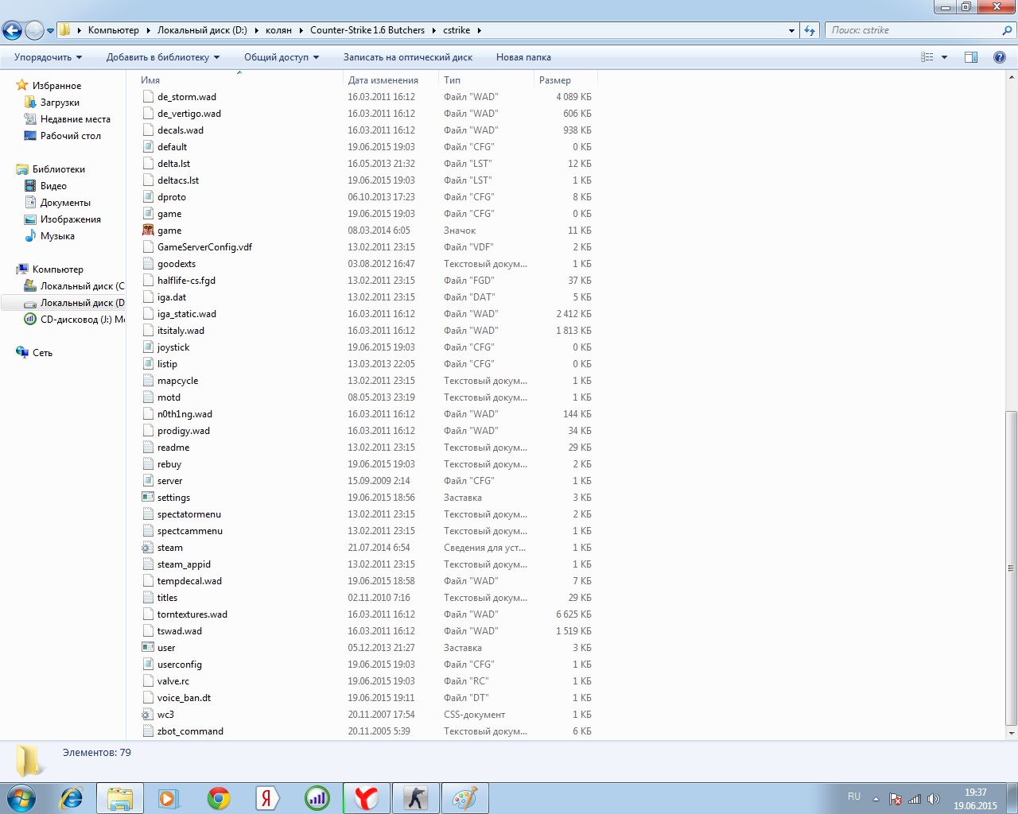Image resolution: width=1018 pixels, height=814 pixels.
Task: Sort by 'Дата изменения' column header
Action: [383, 80]
